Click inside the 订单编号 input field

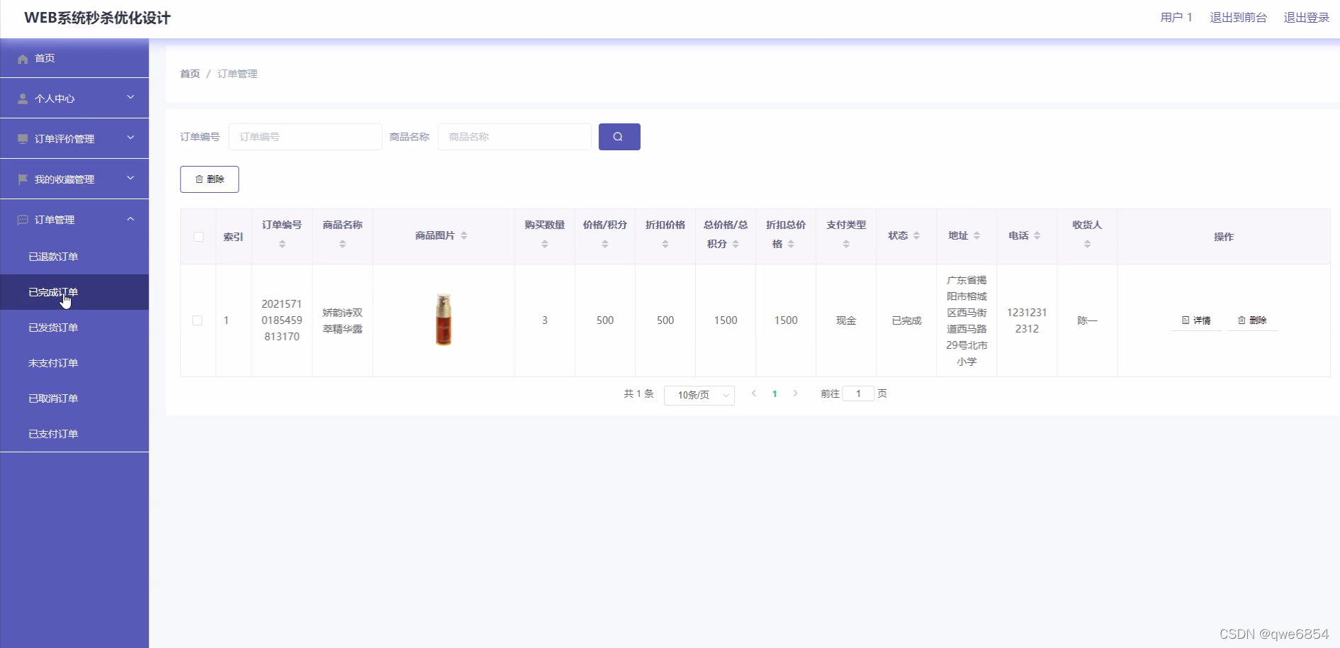(305, 136)
